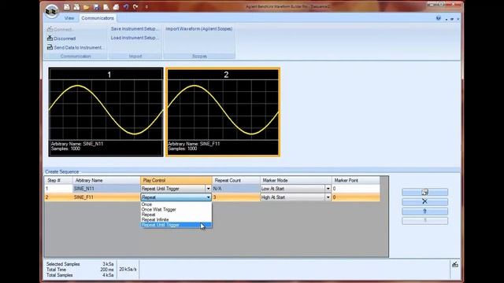This screenshot has height=283, width=504.
Task: Open Play Control dropdown for step 1
Action: click(208, 189)
